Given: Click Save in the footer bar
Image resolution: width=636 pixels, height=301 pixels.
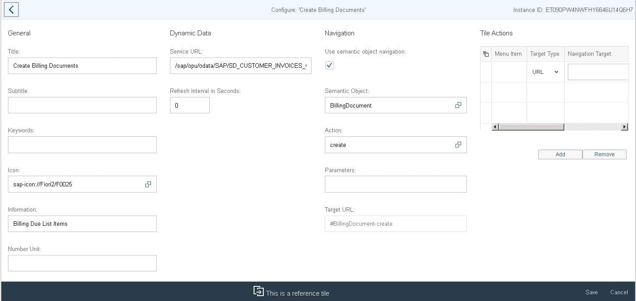Looking at the screenshot, I should click(x=591, y=292).
